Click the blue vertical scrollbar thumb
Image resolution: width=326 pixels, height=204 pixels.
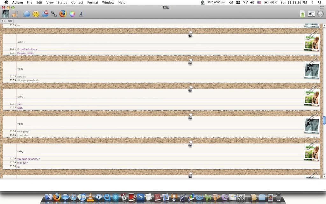click(324, 120)
